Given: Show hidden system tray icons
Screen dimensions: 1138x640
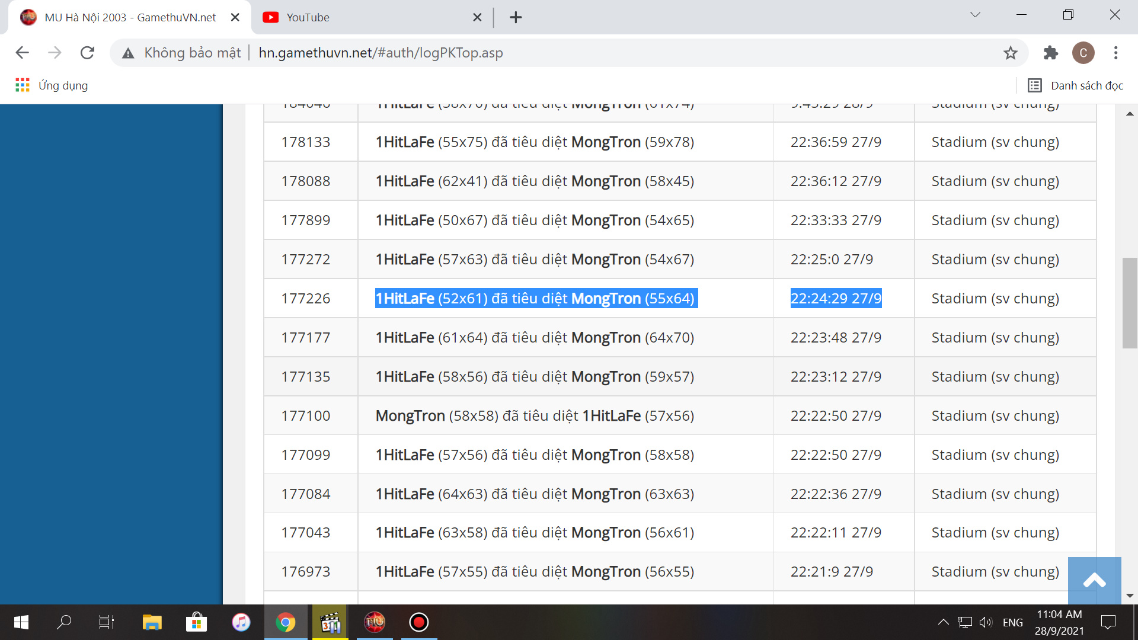Looking at the screenshot, I should click(943, 622).
